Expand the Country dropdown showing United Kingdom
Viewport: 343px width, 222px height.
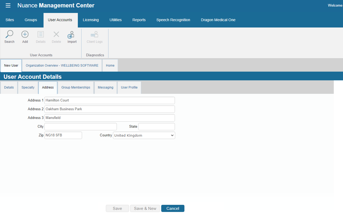click(144, 135)
